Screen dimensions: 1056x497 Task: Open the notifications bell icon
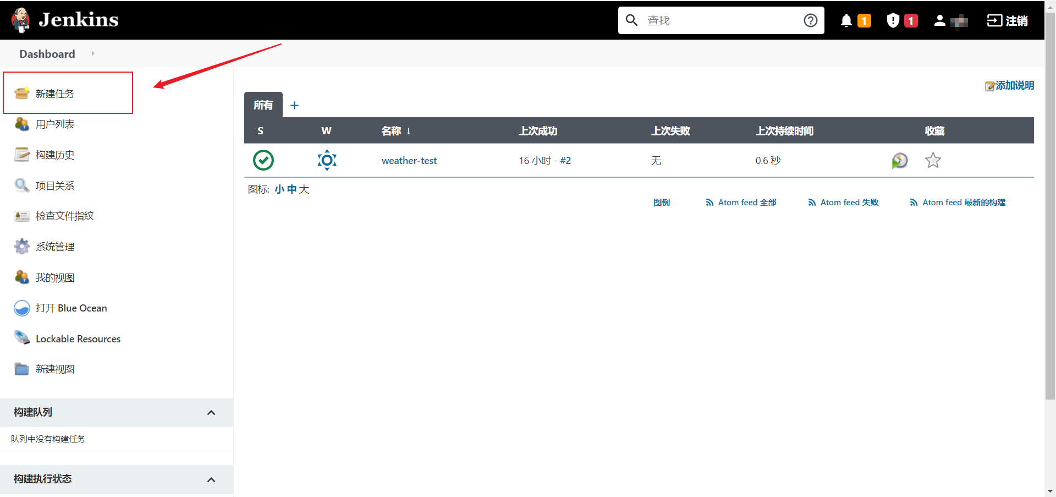[x=846, y=21]
